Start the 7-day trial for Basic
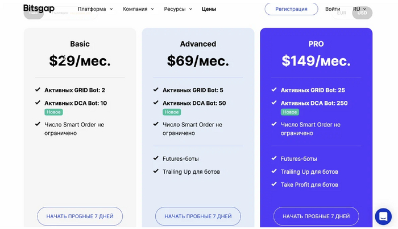Image resolution: width=398 pixels, height=229 pixels. [80, 216]
